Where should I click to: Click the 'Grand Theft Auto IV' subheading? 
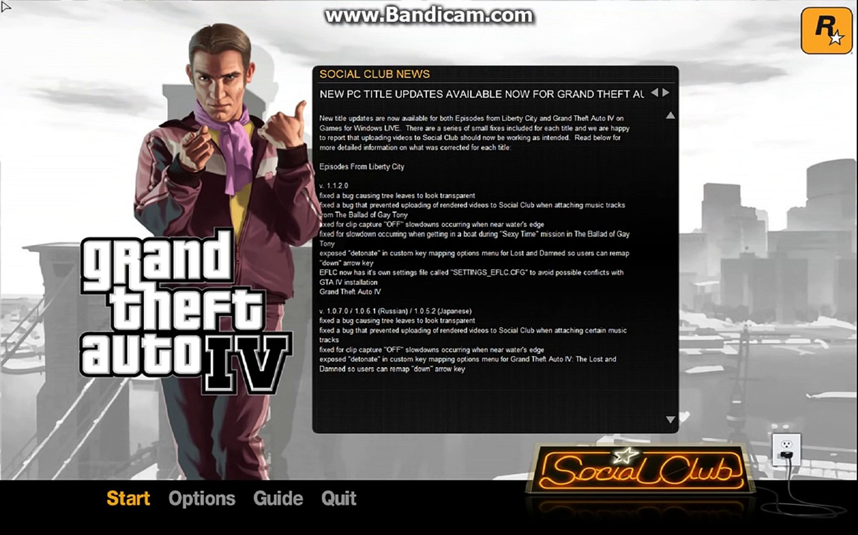click(x=350, y=292)
